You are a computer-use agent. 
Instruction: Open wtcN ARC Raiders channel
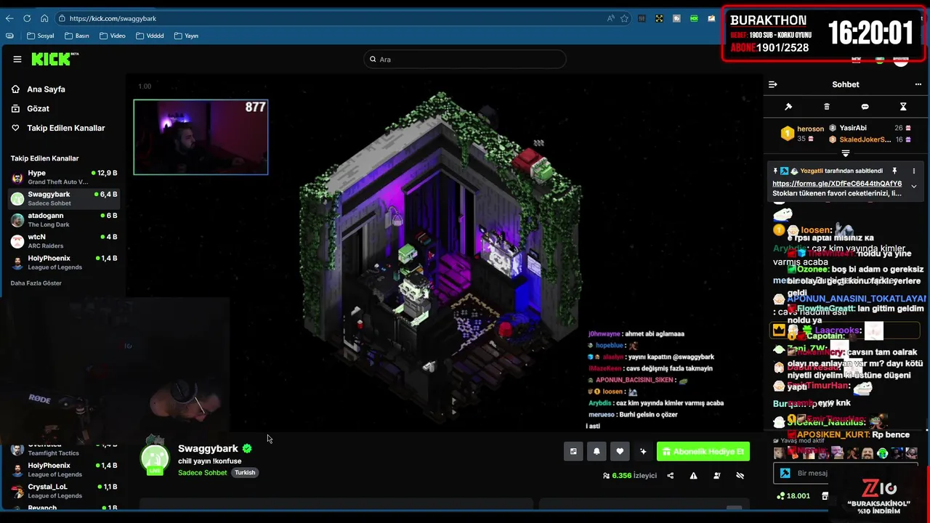coord(64,241)
